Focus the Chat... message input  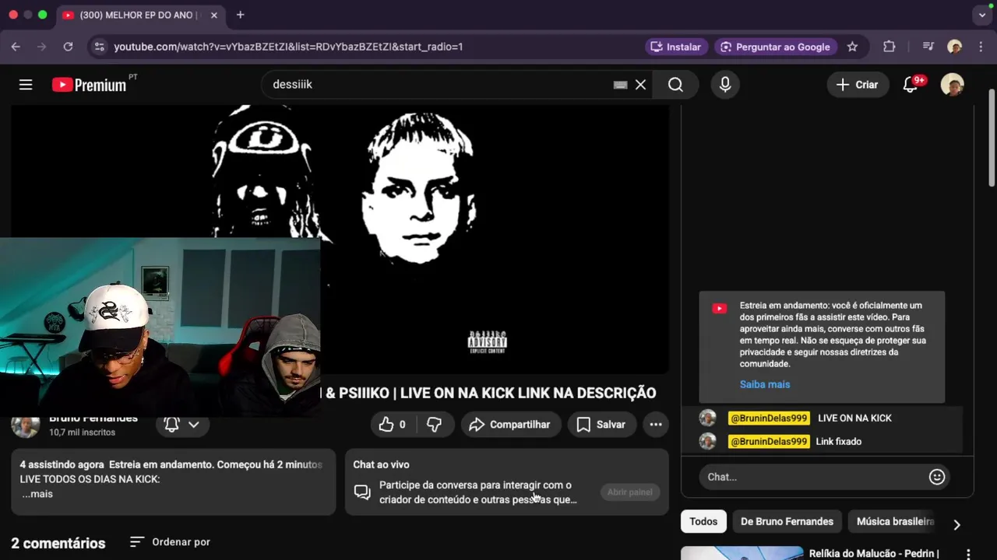pyautogui.click(x=814, y=477)
